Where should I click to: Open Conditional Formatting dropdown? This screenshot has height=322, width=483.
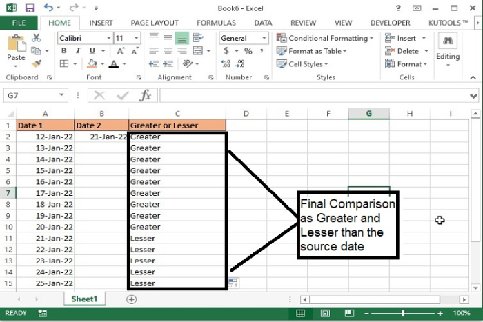click(x=325, y=38)
